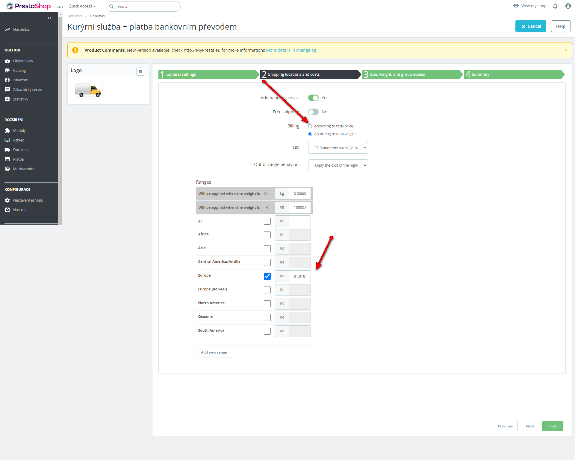Open Mezinarodni globe icon in sidebar

pyautogui.click(x=7, y=169)
